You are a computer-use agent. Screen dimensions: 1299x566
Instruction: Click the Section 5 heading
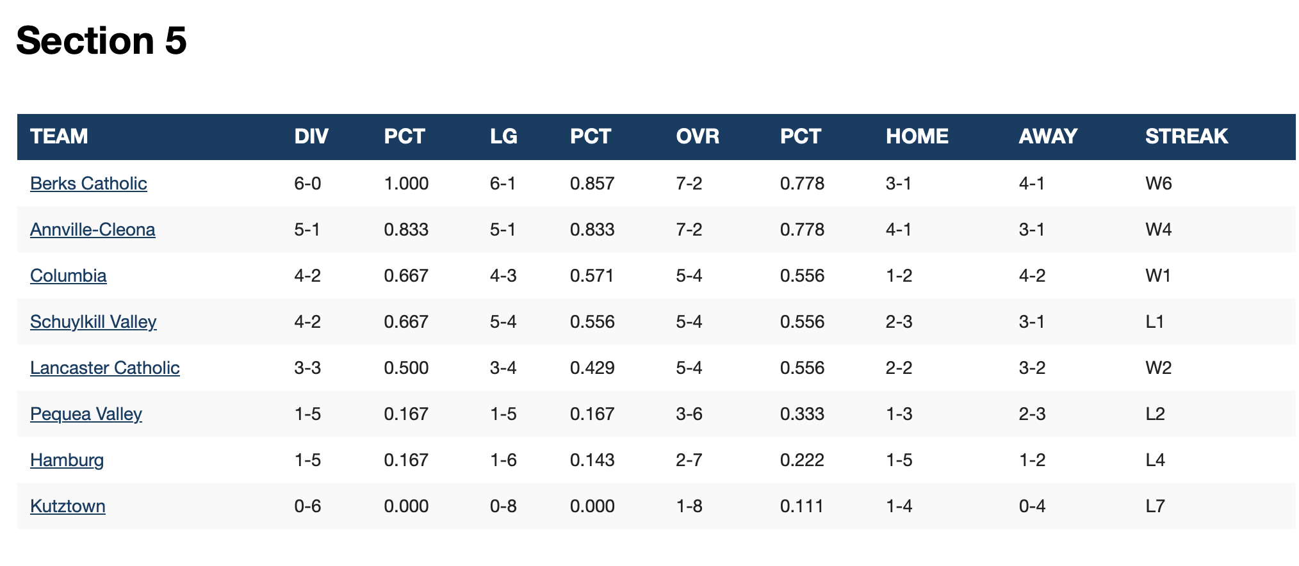click(101, 40)
